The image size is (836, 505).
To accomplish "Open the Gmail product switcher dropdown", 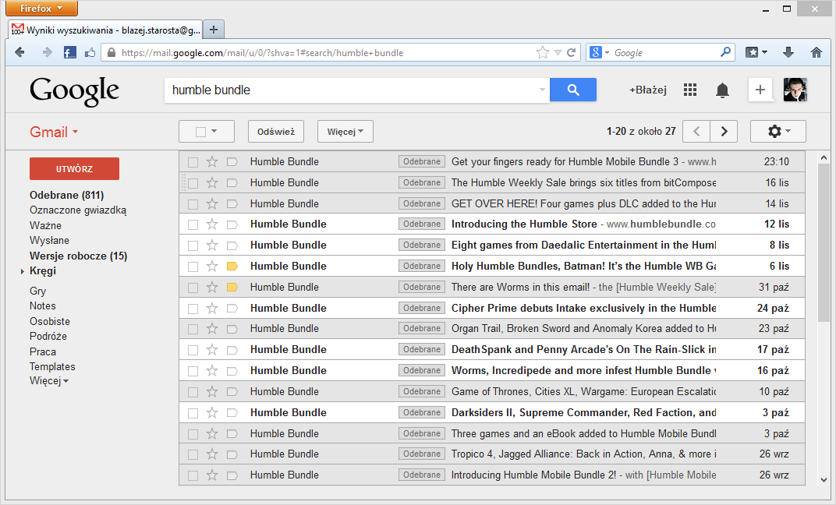I will point(54,132).
